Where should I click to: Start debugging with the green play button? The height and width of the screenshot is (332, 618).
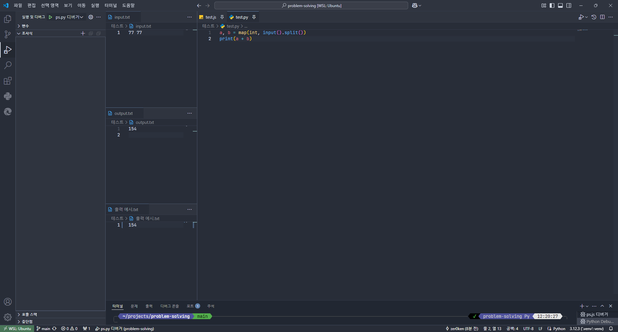tap(51, 17)
